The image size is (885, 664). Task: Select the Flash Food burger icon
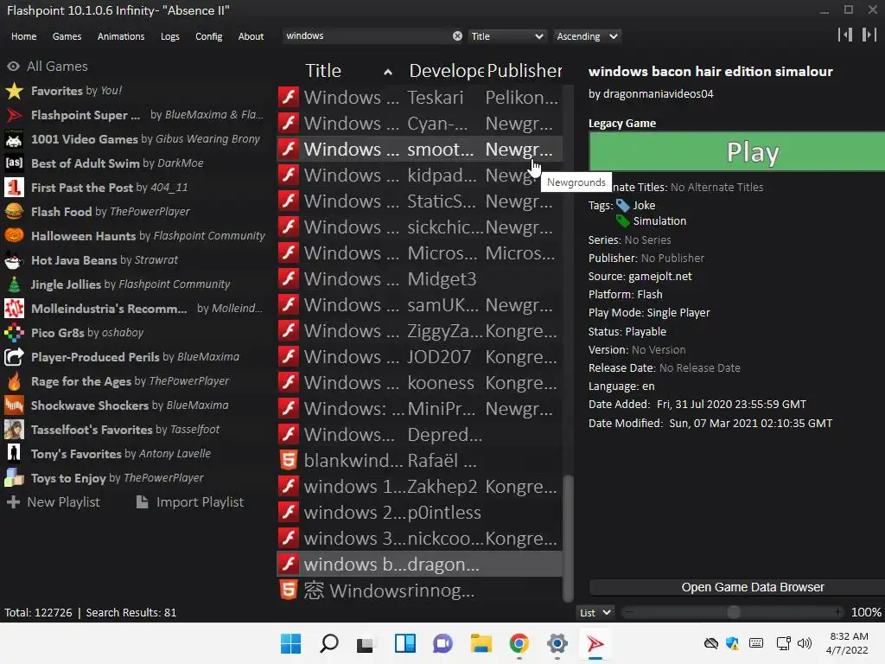coord(14,212)
